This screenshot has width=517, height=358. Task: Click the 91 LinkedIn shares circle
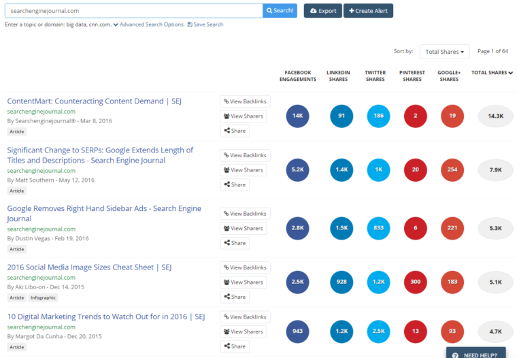pyautogui.click(x=341, y=116)
